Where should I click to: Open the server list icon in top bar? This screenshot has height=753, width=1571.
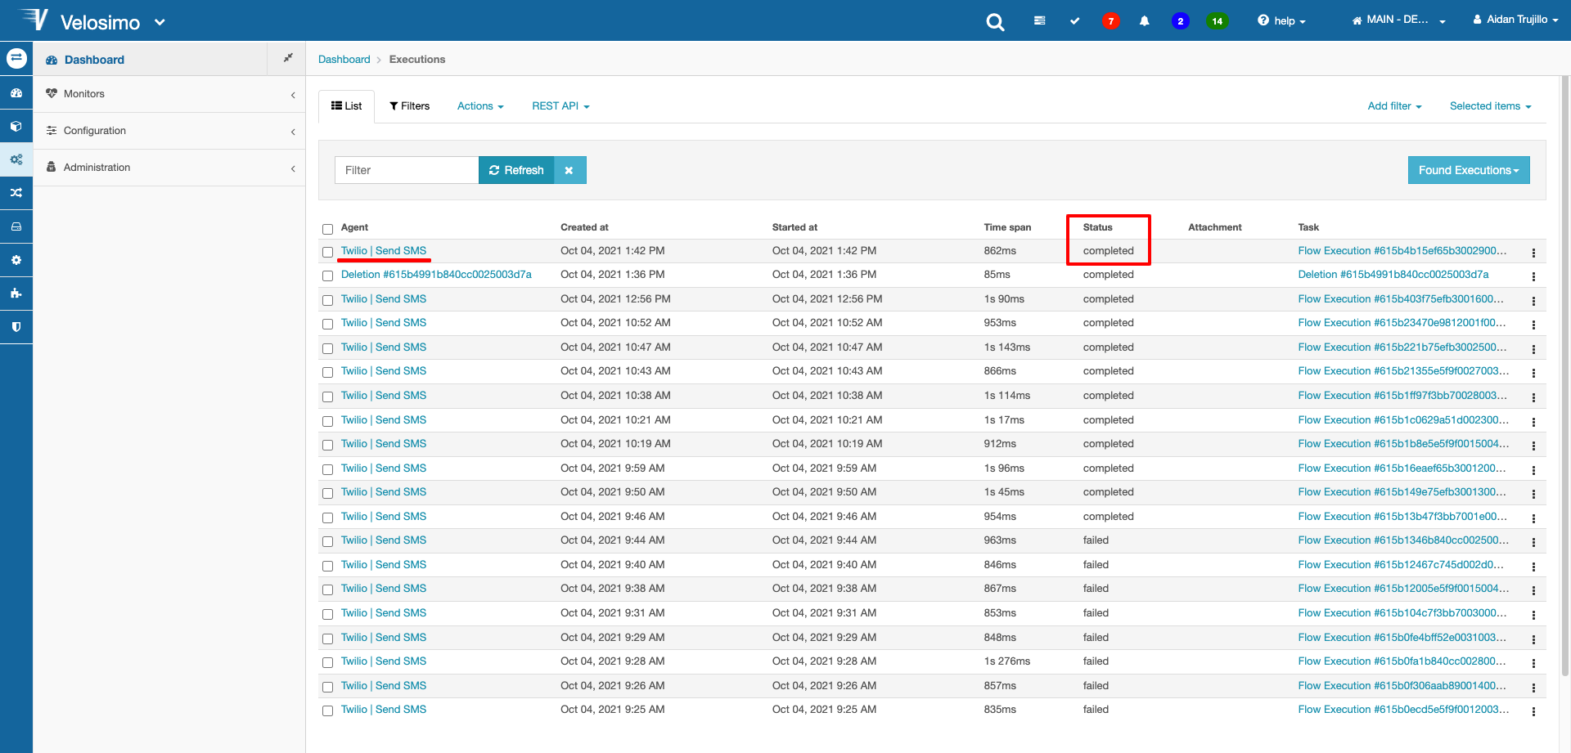1039,20
